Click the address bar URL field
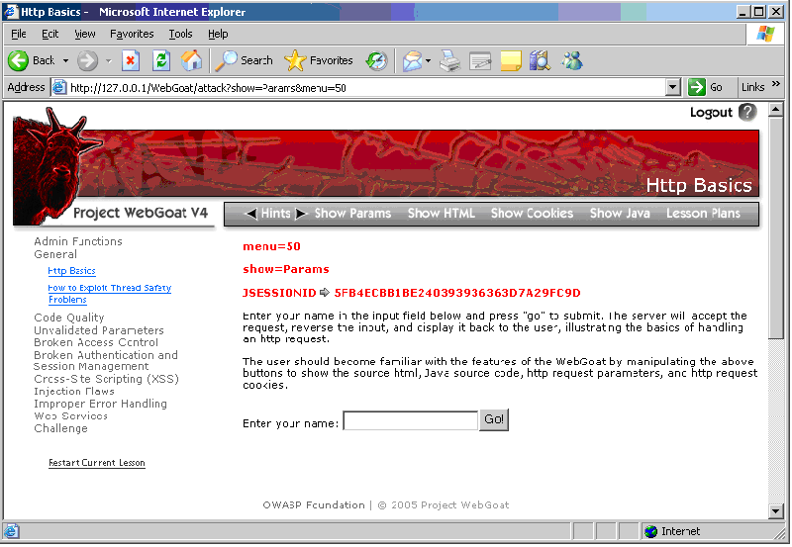 click(x=358, y=88)
